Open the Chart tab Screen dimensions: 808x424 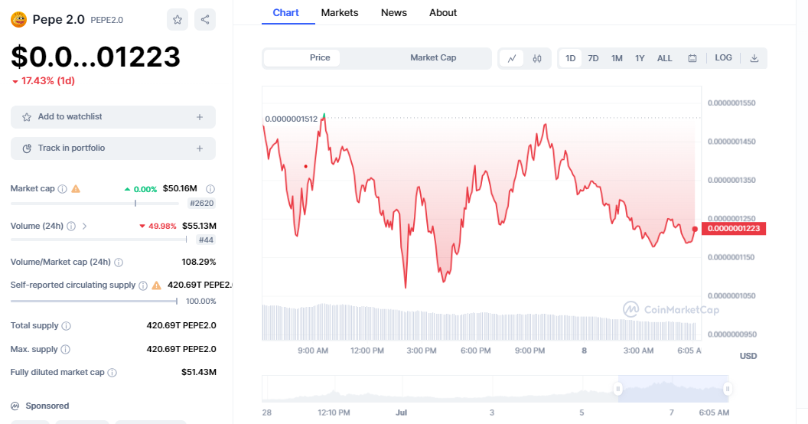285,13
